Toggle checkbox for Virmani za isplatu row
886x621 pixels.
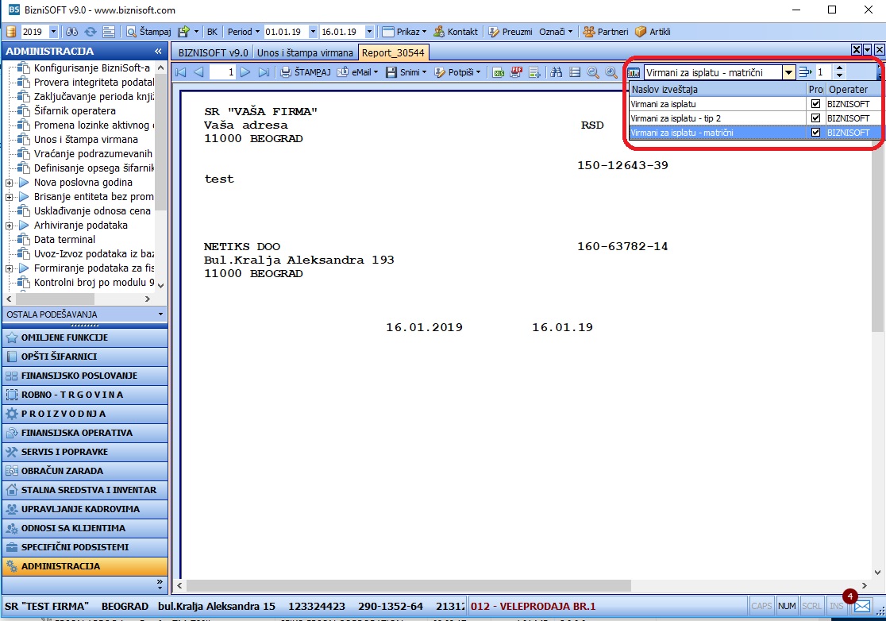click(x=815, y=104)
